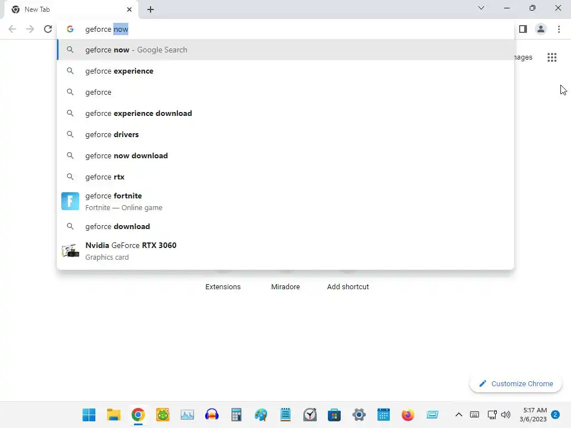Open the Google apps grid
The height and width of the screenshot is (428, 571).
(x=551, y=57)
